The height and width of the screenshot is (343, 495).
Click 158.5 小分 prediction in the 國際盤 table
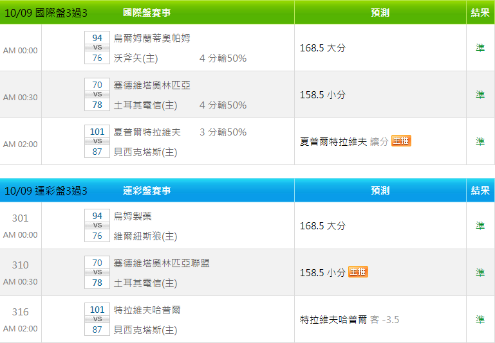pyautogui.click(x=322, y=95)
